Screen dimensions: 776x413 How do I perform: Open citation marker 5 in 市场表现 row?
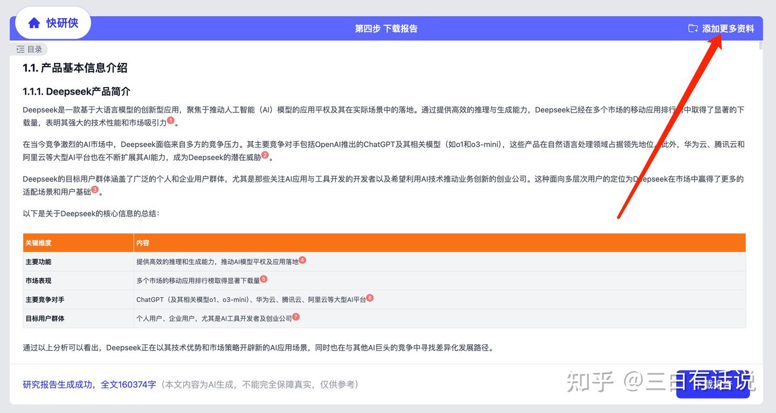click(x=264, y=279)
